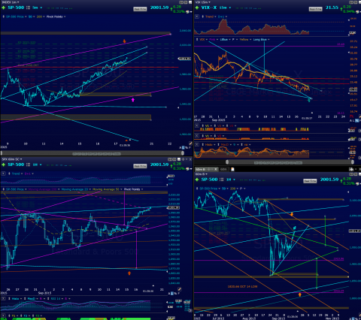Click the pencil drawing icon at bottom-right of top-left chart
The width and height of the screenshot is (361, 320).
190,143
